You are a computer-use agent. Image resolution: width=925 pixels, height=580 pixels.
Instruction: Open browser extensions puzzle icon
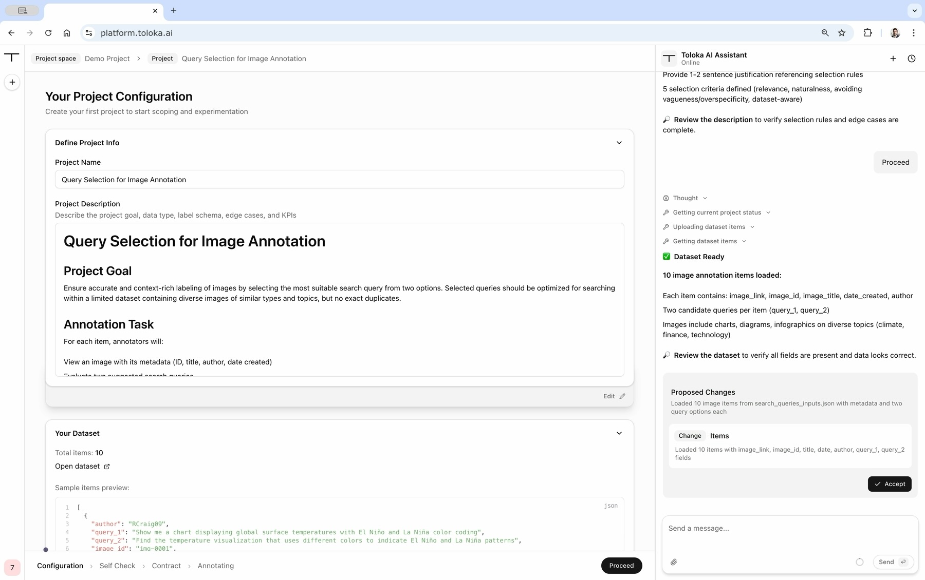click(868, 33)
